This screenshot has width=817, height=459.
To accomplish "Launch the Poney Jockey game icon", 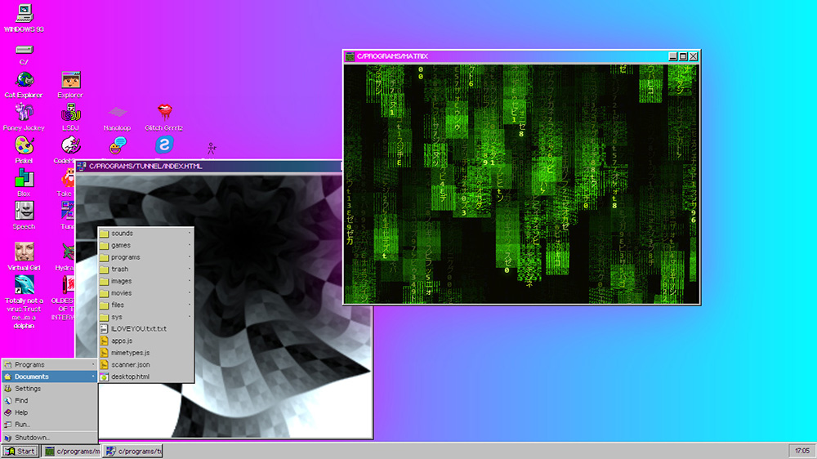I will coord(24,118).
